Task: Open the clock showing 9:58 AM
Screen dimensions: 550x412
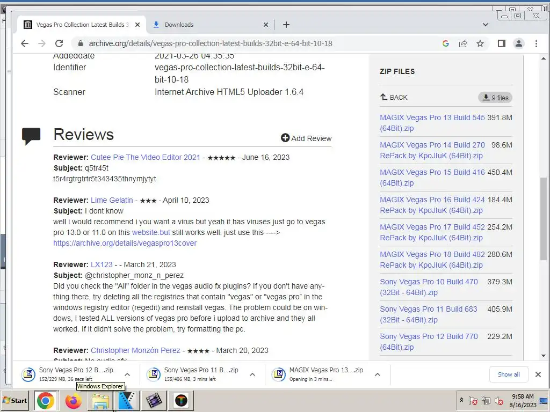Action: click(523, 400)
